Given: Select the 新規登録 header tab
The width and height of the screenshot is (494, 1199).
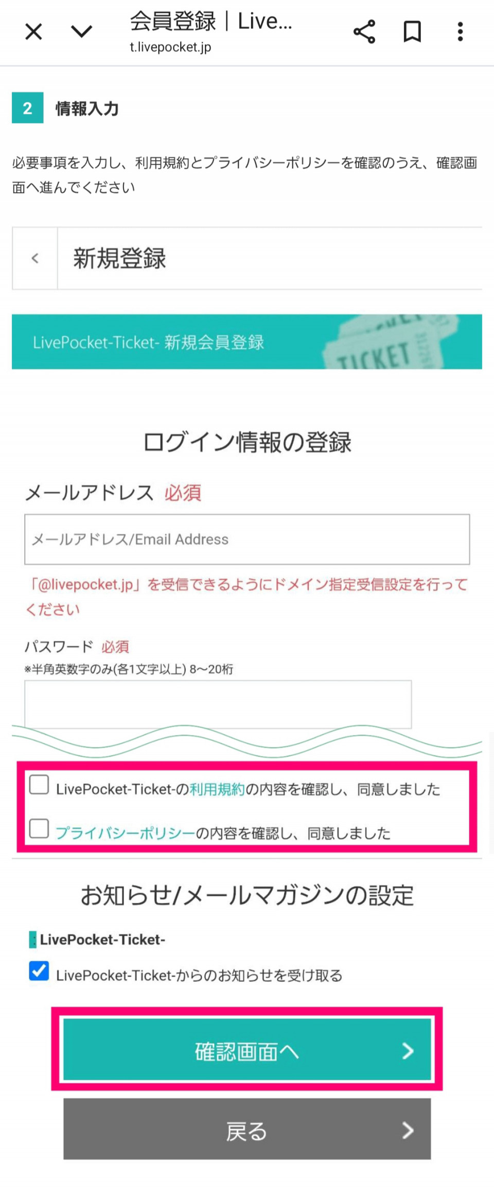Looking at the screenshot, I should (x=119, y=258).
